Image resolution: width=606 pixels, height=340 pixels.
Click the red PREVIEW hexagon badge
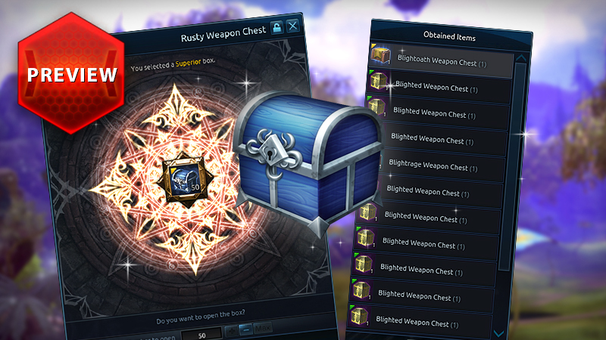(x=71, y=73)
